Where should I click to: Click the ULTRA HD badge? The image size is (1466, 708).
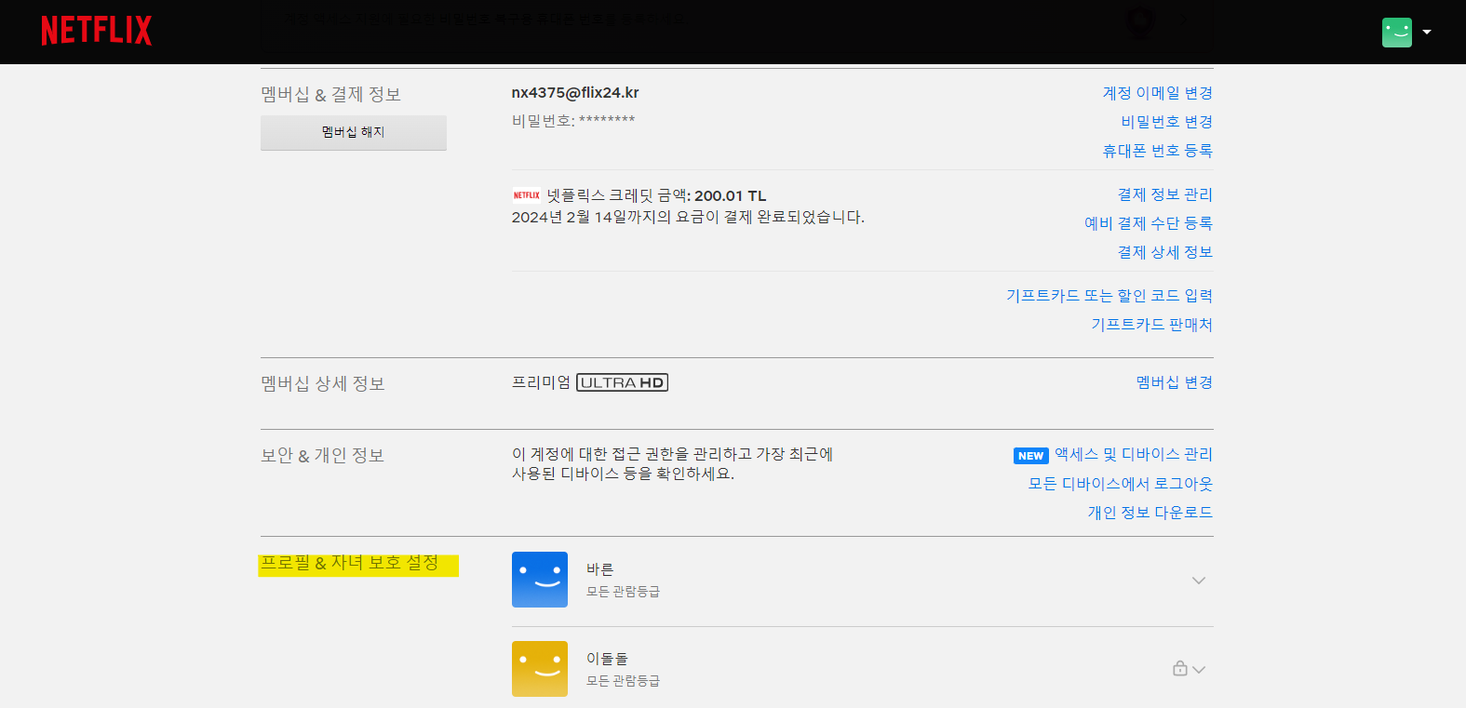pyautogui.click(x=622, y=382)
